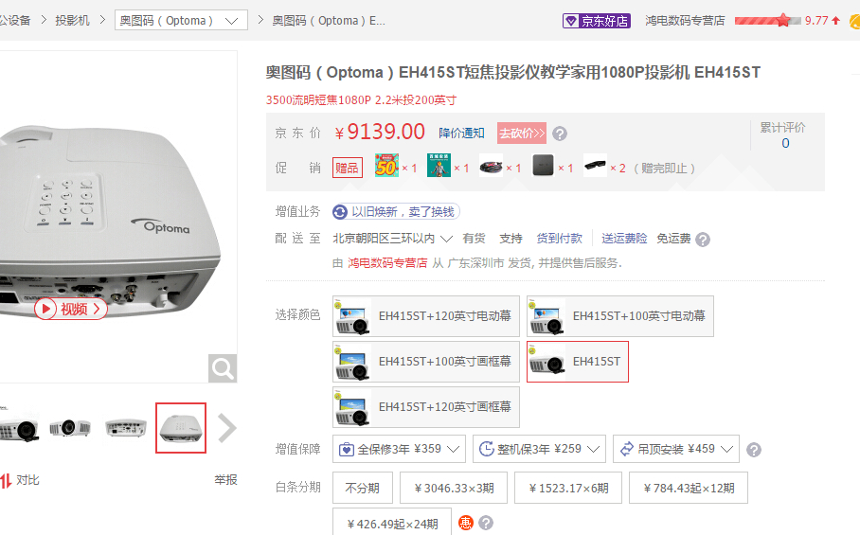Select option EH415ST+120英寸电动幕

(426, 316)
